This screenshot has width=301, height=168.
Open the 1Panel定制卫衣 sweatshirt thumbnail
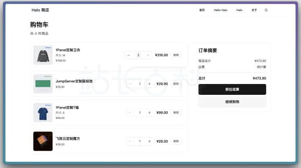(43, 55)
